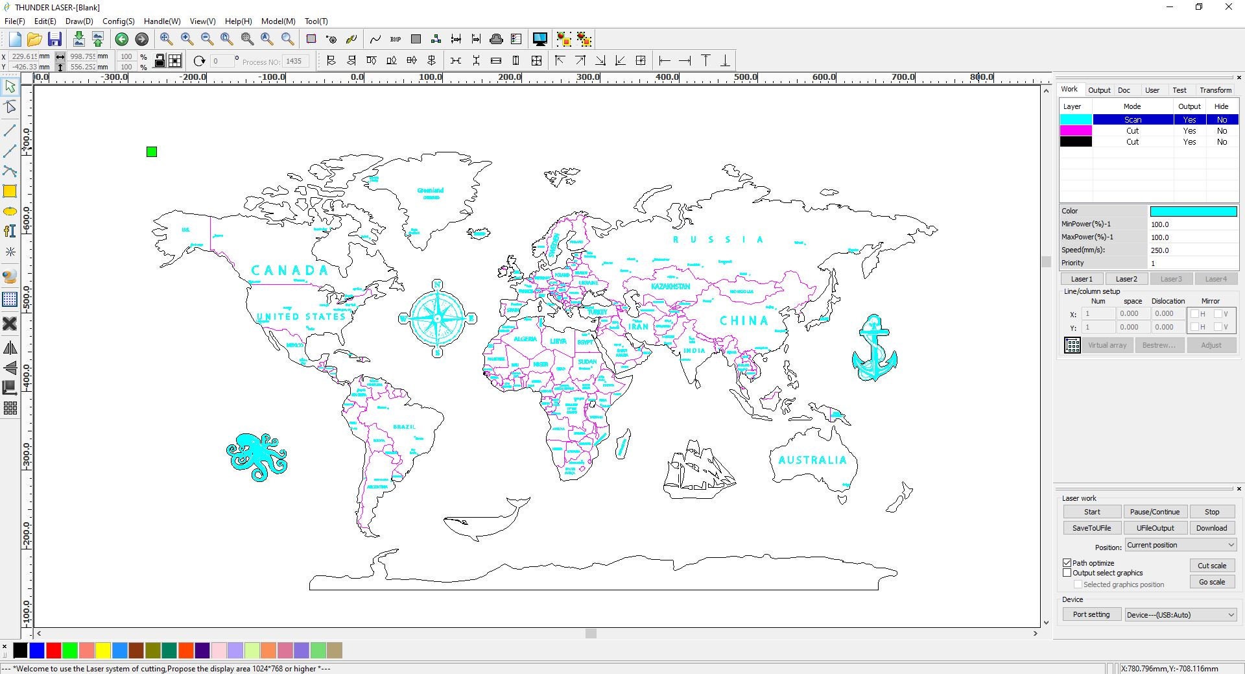Expand the Handle(W) menu
Image resolution: width=1245 pixels, height=674 pixels.
pos(161,21)
